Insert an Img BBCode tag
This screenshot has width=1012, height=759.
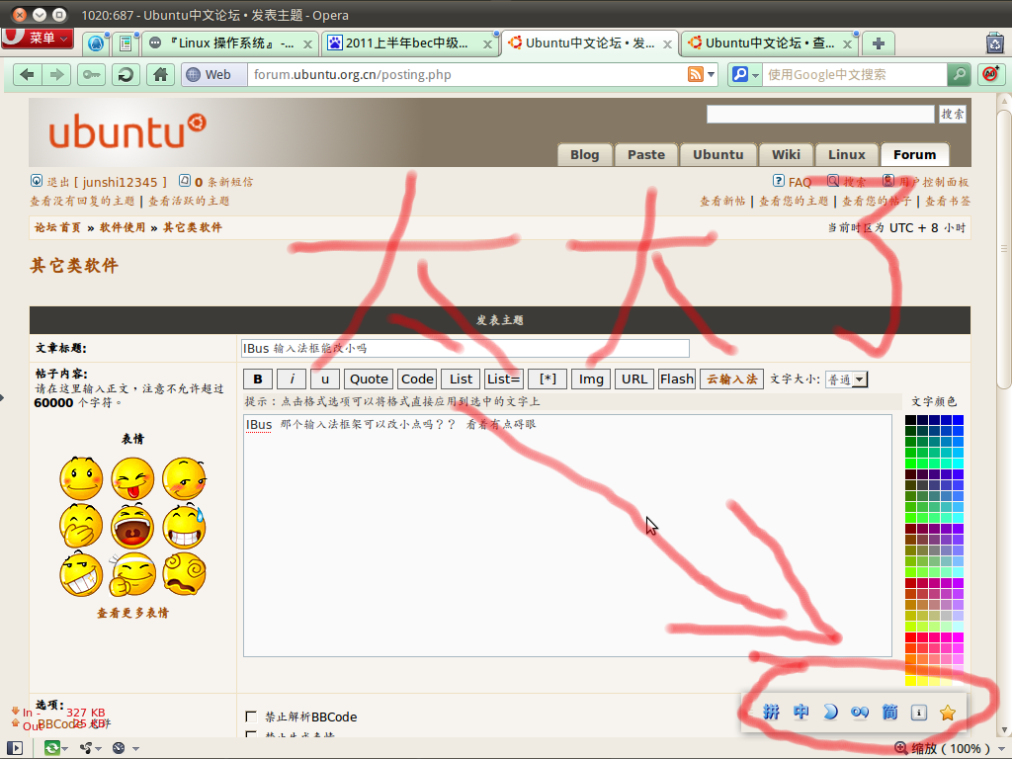591,379
